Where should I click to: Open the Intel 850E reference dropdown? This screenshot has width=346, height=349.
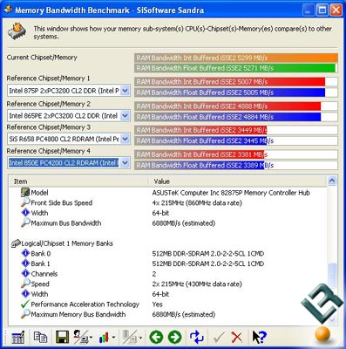pos(125,163)
